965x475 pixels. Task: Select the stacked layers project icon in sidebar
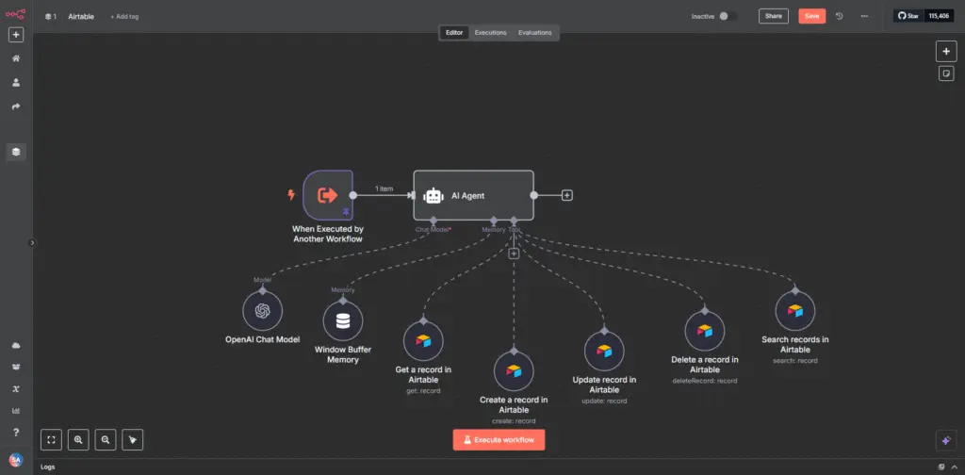(x=16, y=152)
